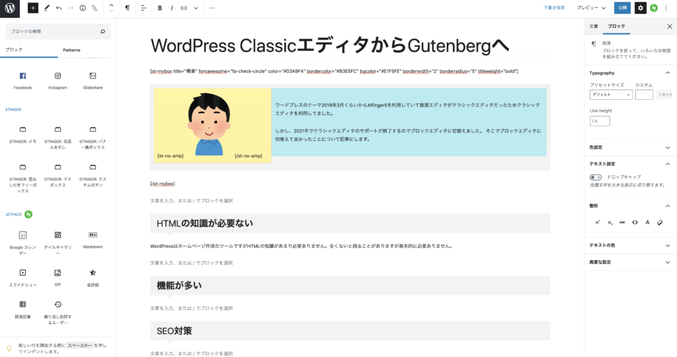Click the Line height input
This screenshot has height=357, width=677.
click(600, 121)
